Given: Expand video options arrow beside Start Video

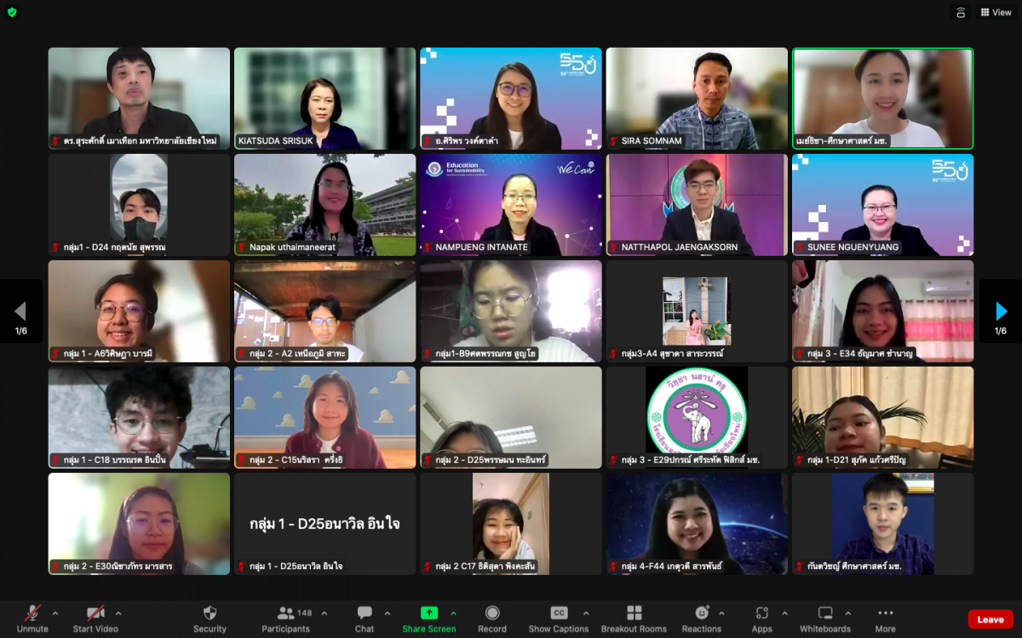Looking at the screenshot, I should point(118,613).
